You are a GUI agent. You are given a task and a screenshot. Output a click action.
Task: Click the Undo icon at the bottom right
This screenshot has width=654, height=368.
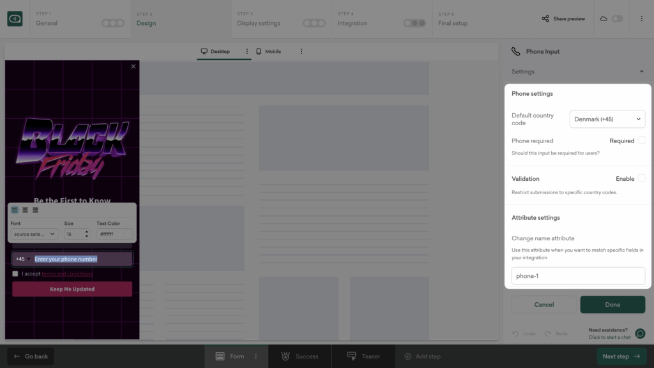tap(517, 333)
